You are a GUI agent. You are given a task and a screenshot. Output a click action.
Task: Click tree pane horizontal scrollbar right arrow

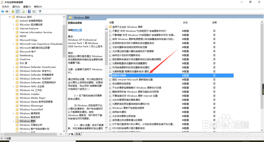61,134
